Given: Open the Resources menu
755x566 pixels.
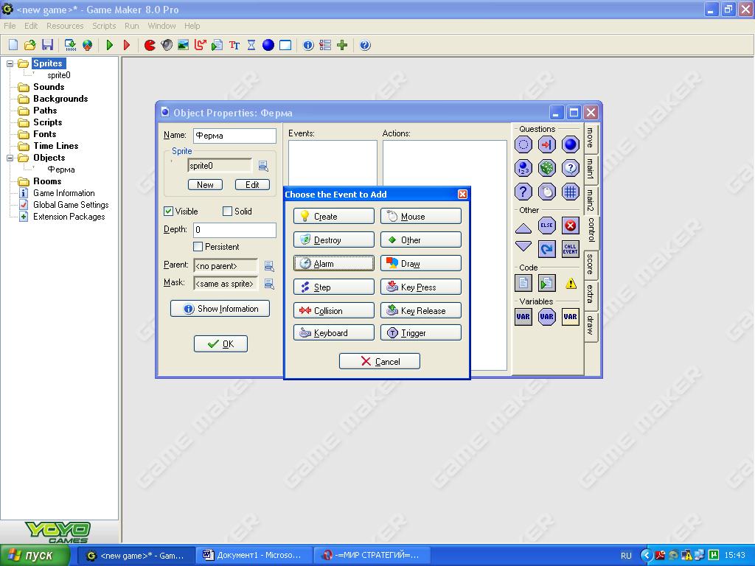Looking at the screenshot, I should point(65,26).
